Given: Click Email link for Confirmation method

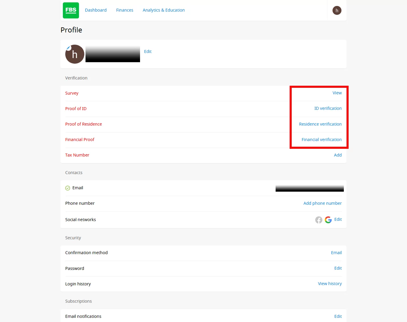Looking at the screenshot, I should 336,253.
